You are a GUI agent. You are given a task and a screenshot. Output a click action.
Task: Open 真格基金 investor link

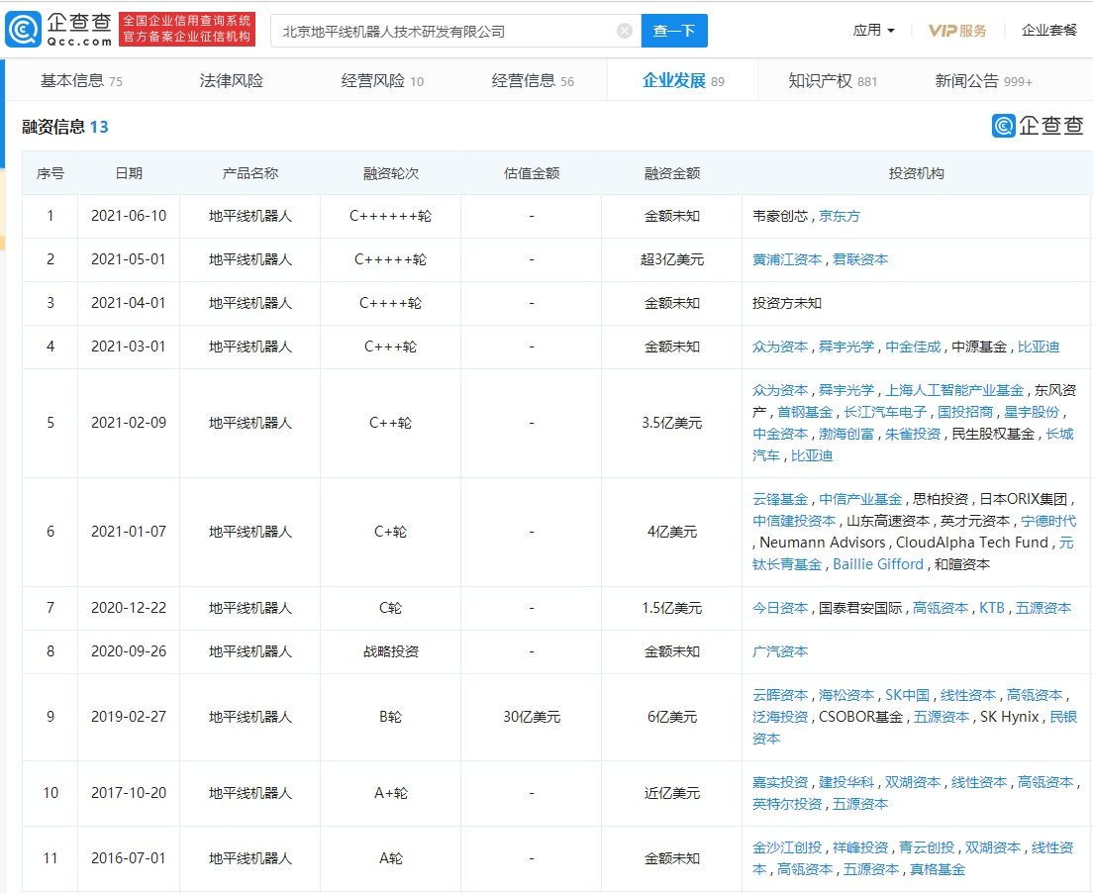[x=938, y=869]
